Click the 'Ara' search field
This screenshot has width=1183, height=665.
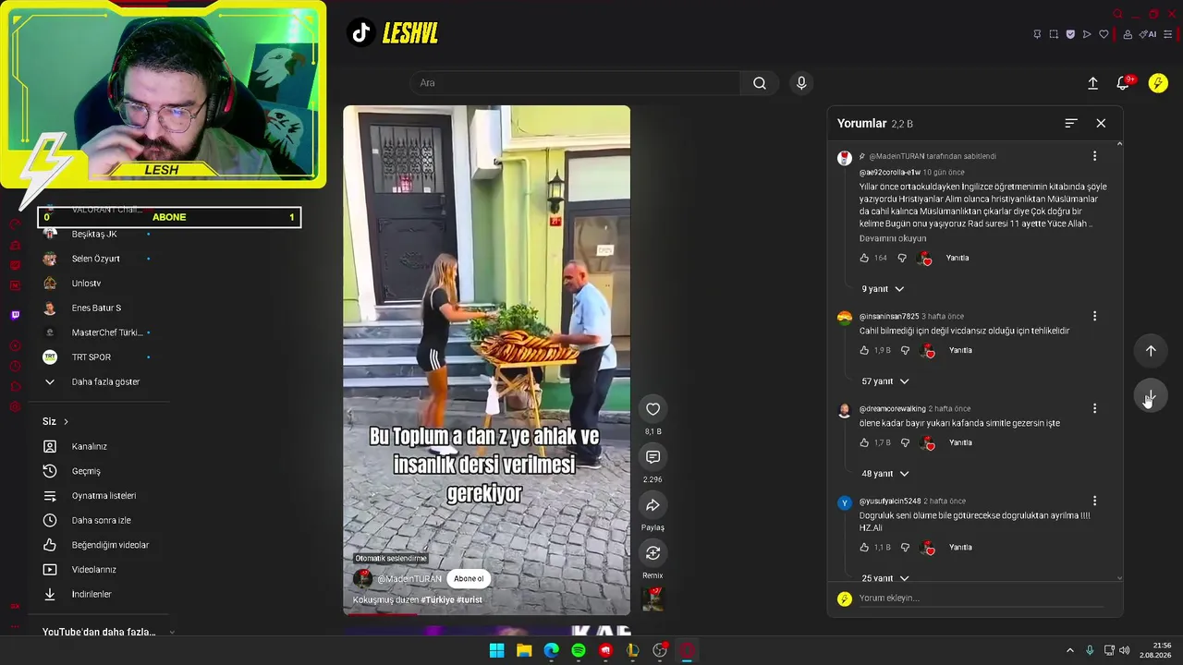[x=575, y=83]
